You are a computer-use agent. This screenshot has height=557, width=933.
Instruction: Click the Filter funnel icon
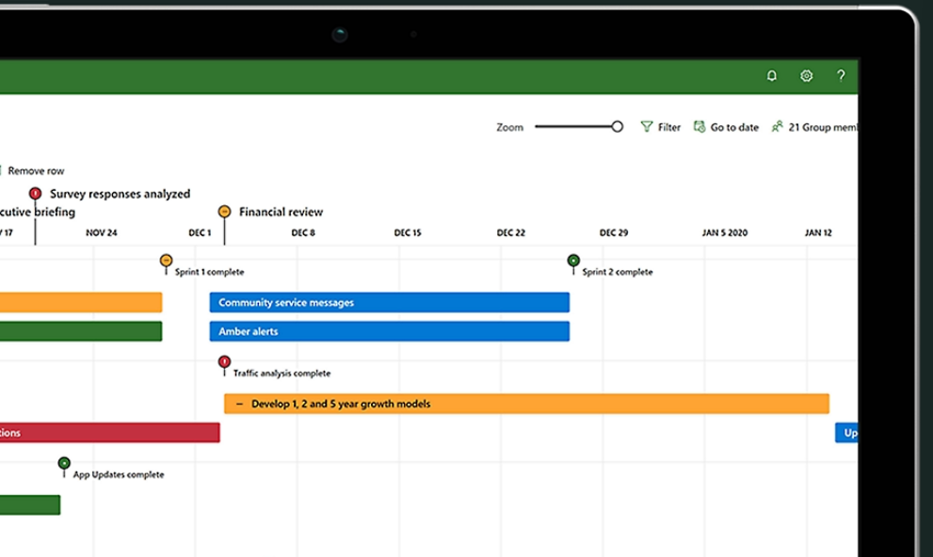point(646,127)
